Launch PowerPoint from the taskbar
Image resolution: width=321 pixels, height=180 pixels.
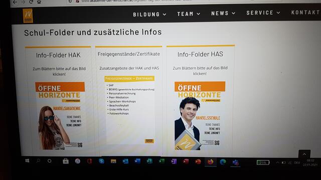tap(198, 162)
